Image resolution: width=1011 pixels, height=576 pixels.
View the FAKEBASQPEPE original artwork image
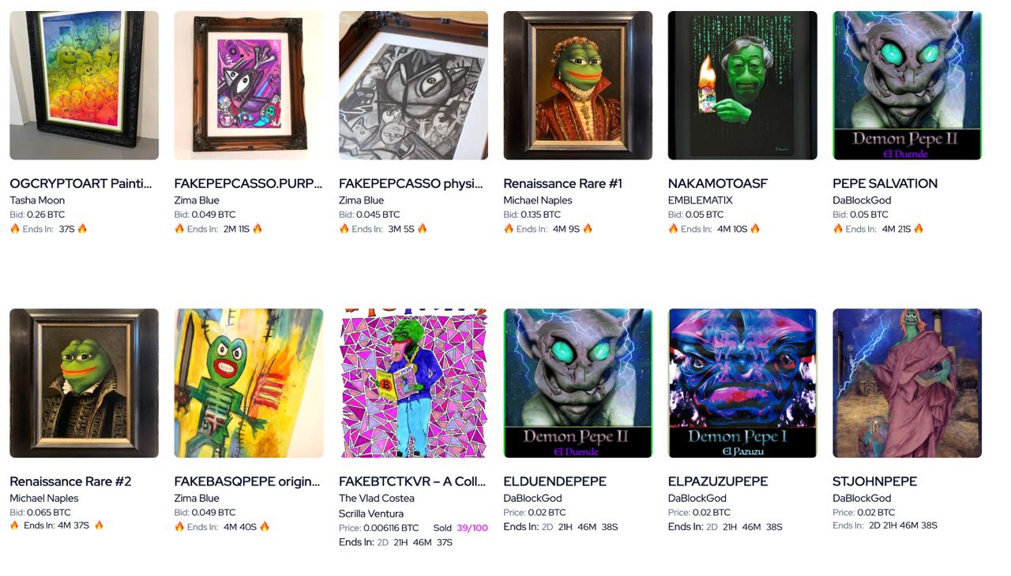(x=249, y=383)
